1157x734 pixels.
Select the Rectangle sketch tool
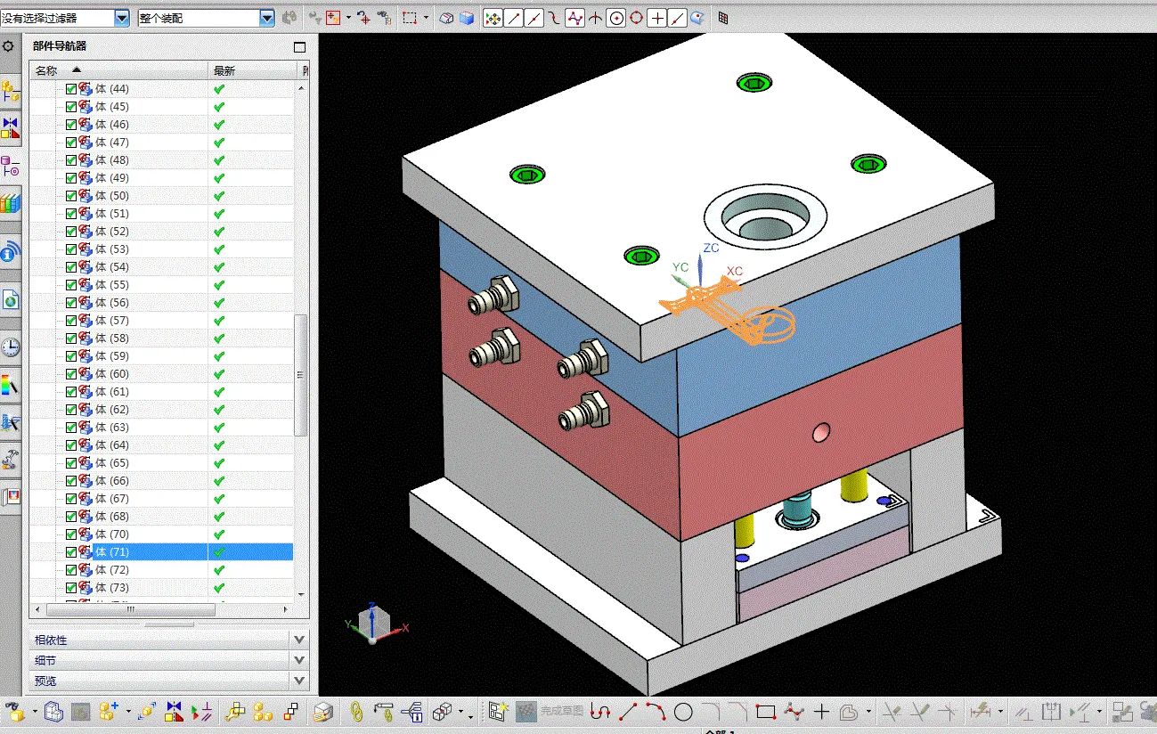click(766, 712)
